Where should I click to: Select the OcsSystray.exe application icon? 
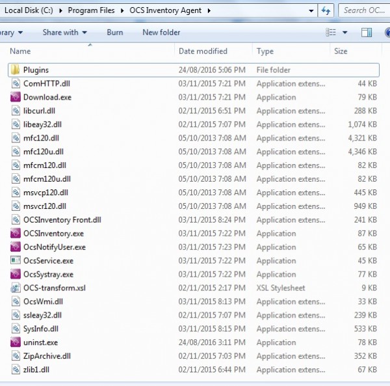point(16,274)
